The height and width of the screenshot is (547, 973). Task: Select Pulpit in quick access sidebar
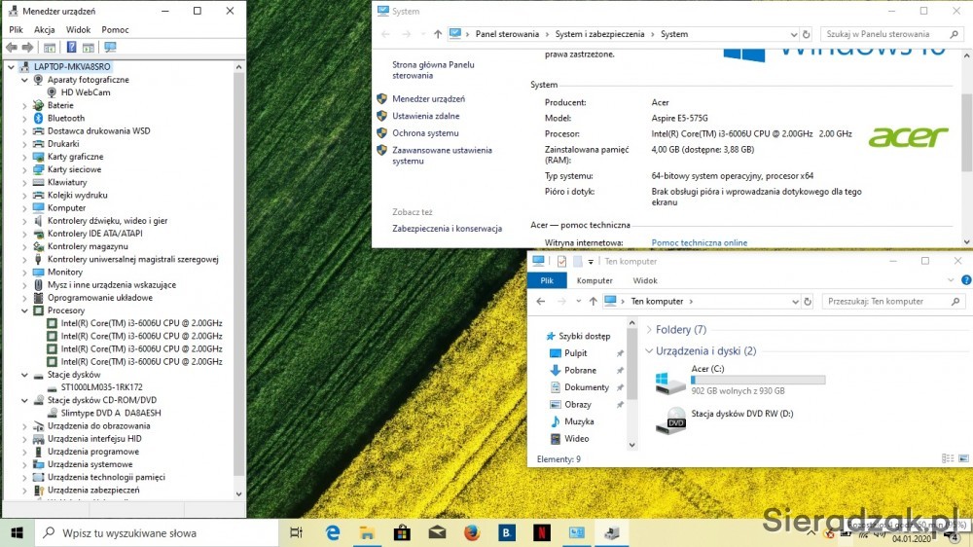pyautogui.click(x=575, y=353)
